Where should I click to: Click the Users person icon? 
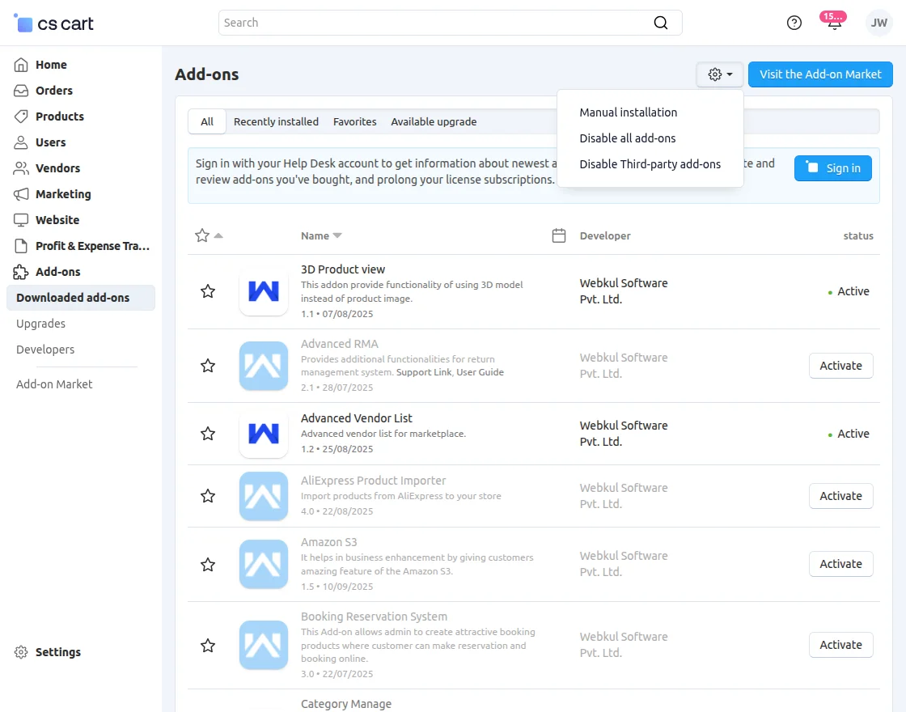pyautogui.click(x=21, y=142)
